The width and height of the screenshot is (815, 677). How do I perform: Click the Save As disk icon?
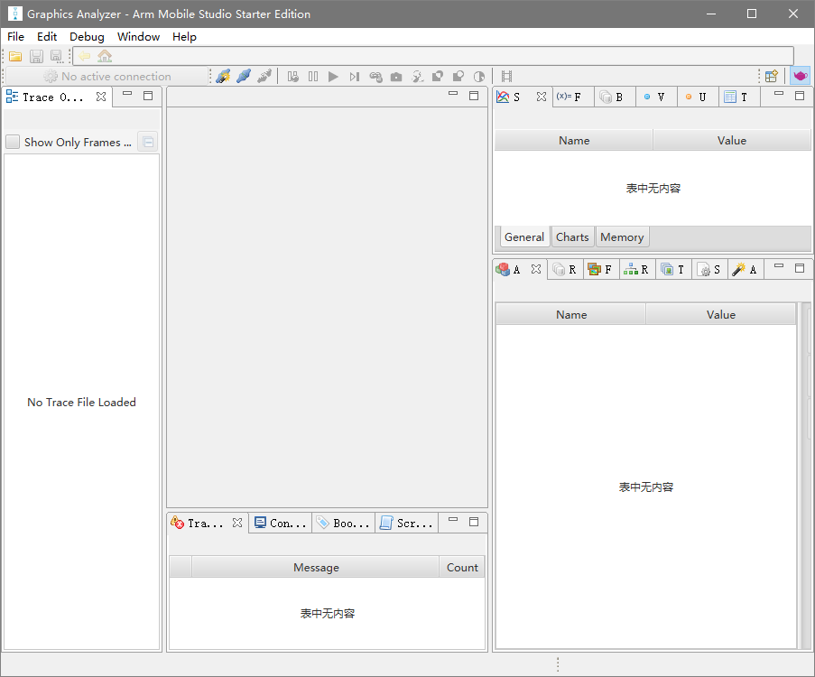click(56, 56)
